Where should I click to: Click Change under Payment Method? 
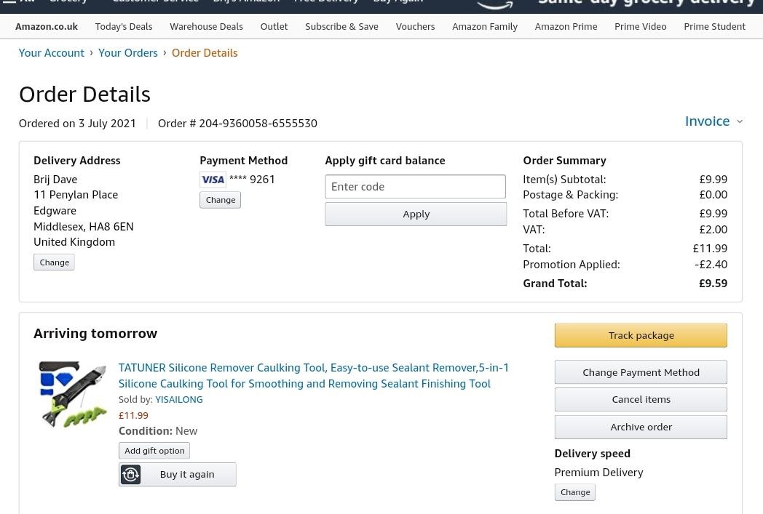coord(220,200)
